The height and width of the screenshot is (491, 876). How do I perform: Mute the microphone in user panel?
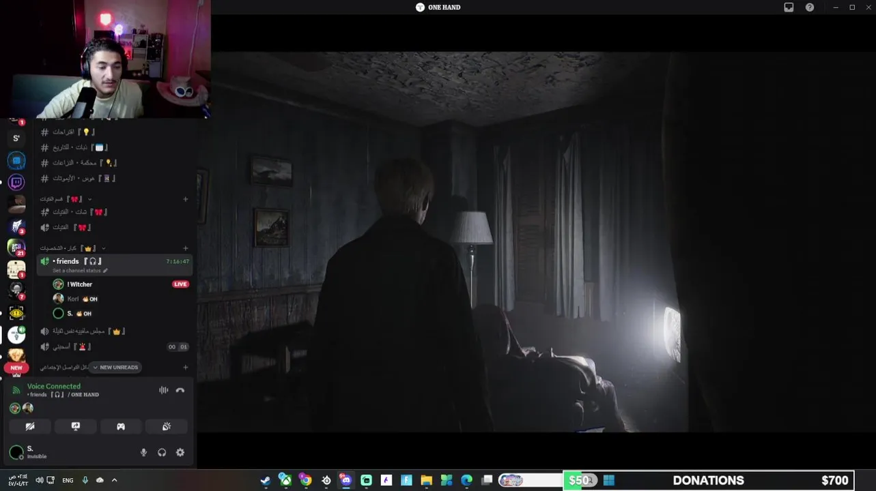[x=143, y=452]
